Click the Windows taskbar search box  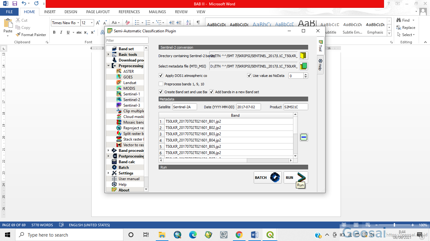click(69, 235)
